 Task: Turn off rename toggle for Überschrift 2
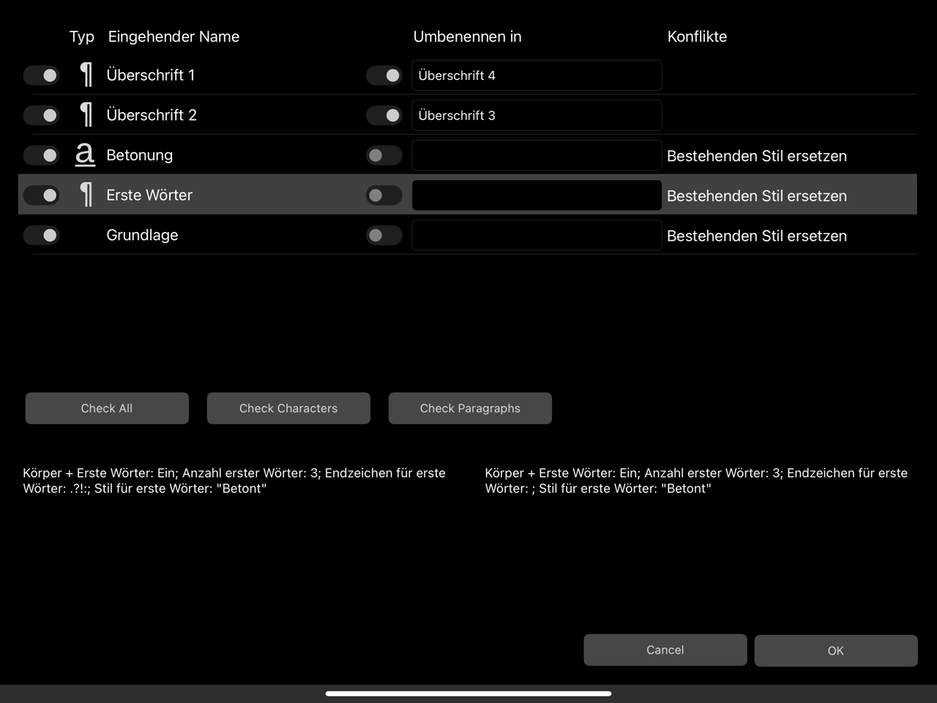coord(384,116)
